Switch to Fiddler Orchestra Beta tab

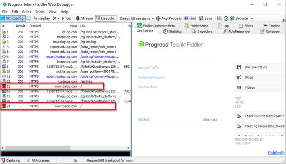156,26
